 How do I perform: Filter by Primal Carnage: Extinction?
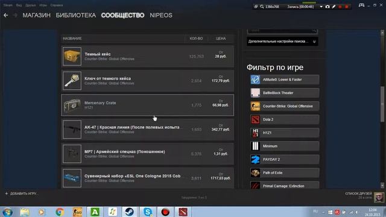click(x=285, y=185)
